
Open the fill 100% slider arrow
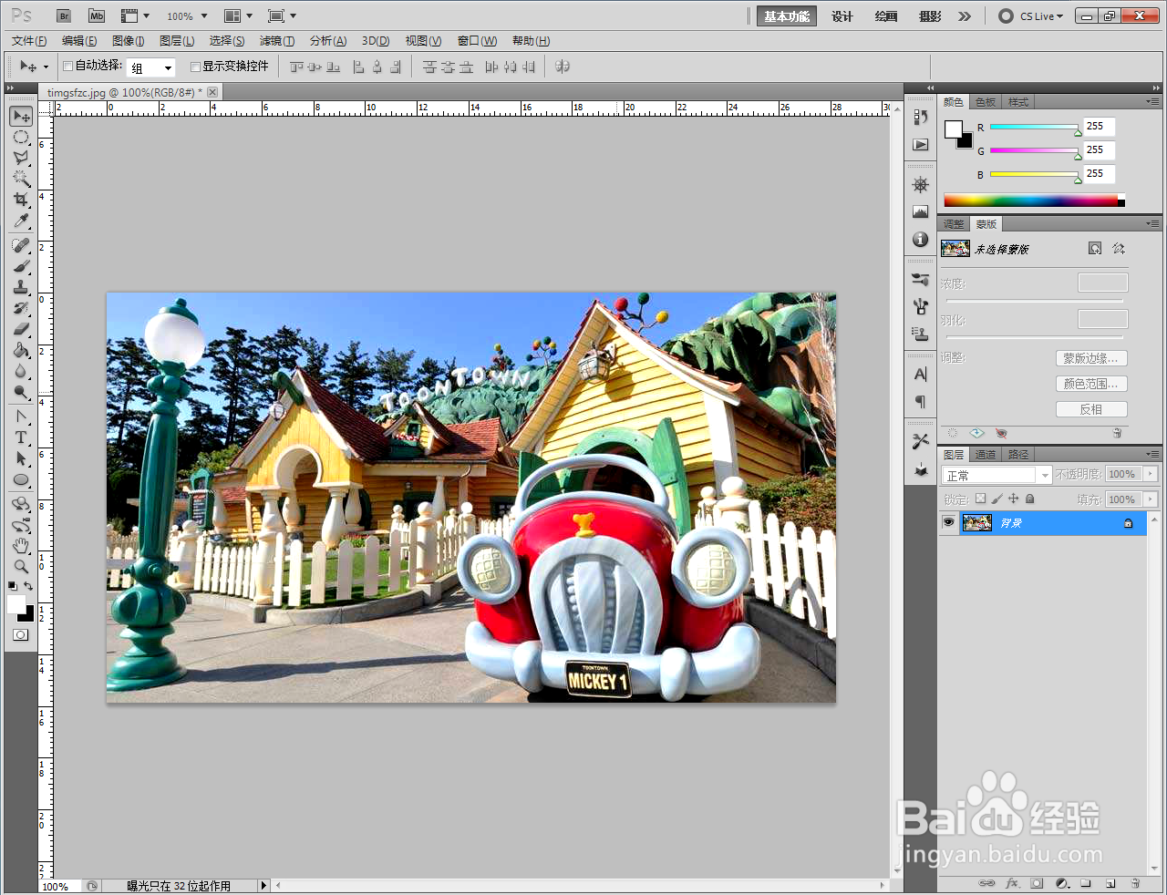tap(1151, 499)
